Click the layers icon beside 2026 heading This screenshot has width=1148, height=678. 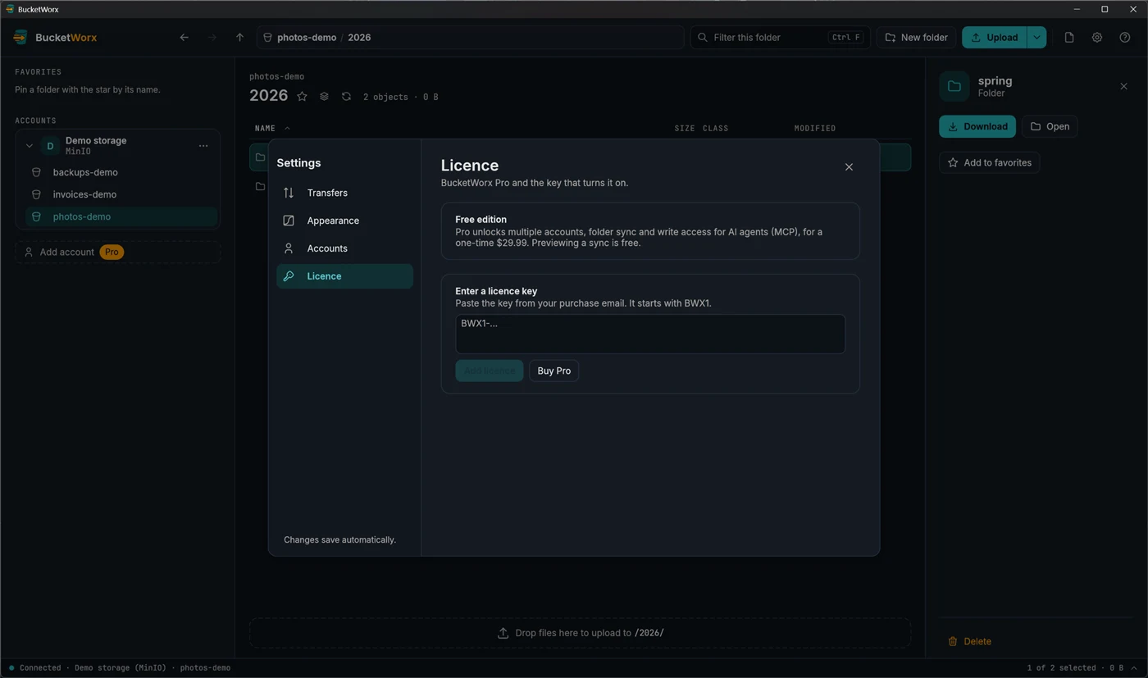coord(324,96)
